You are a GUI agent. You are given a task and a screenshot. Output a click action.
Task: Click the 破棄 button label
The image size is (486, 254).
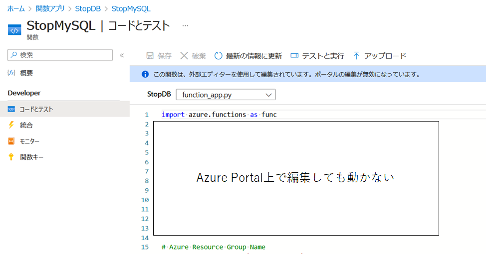tap(199, 56)
